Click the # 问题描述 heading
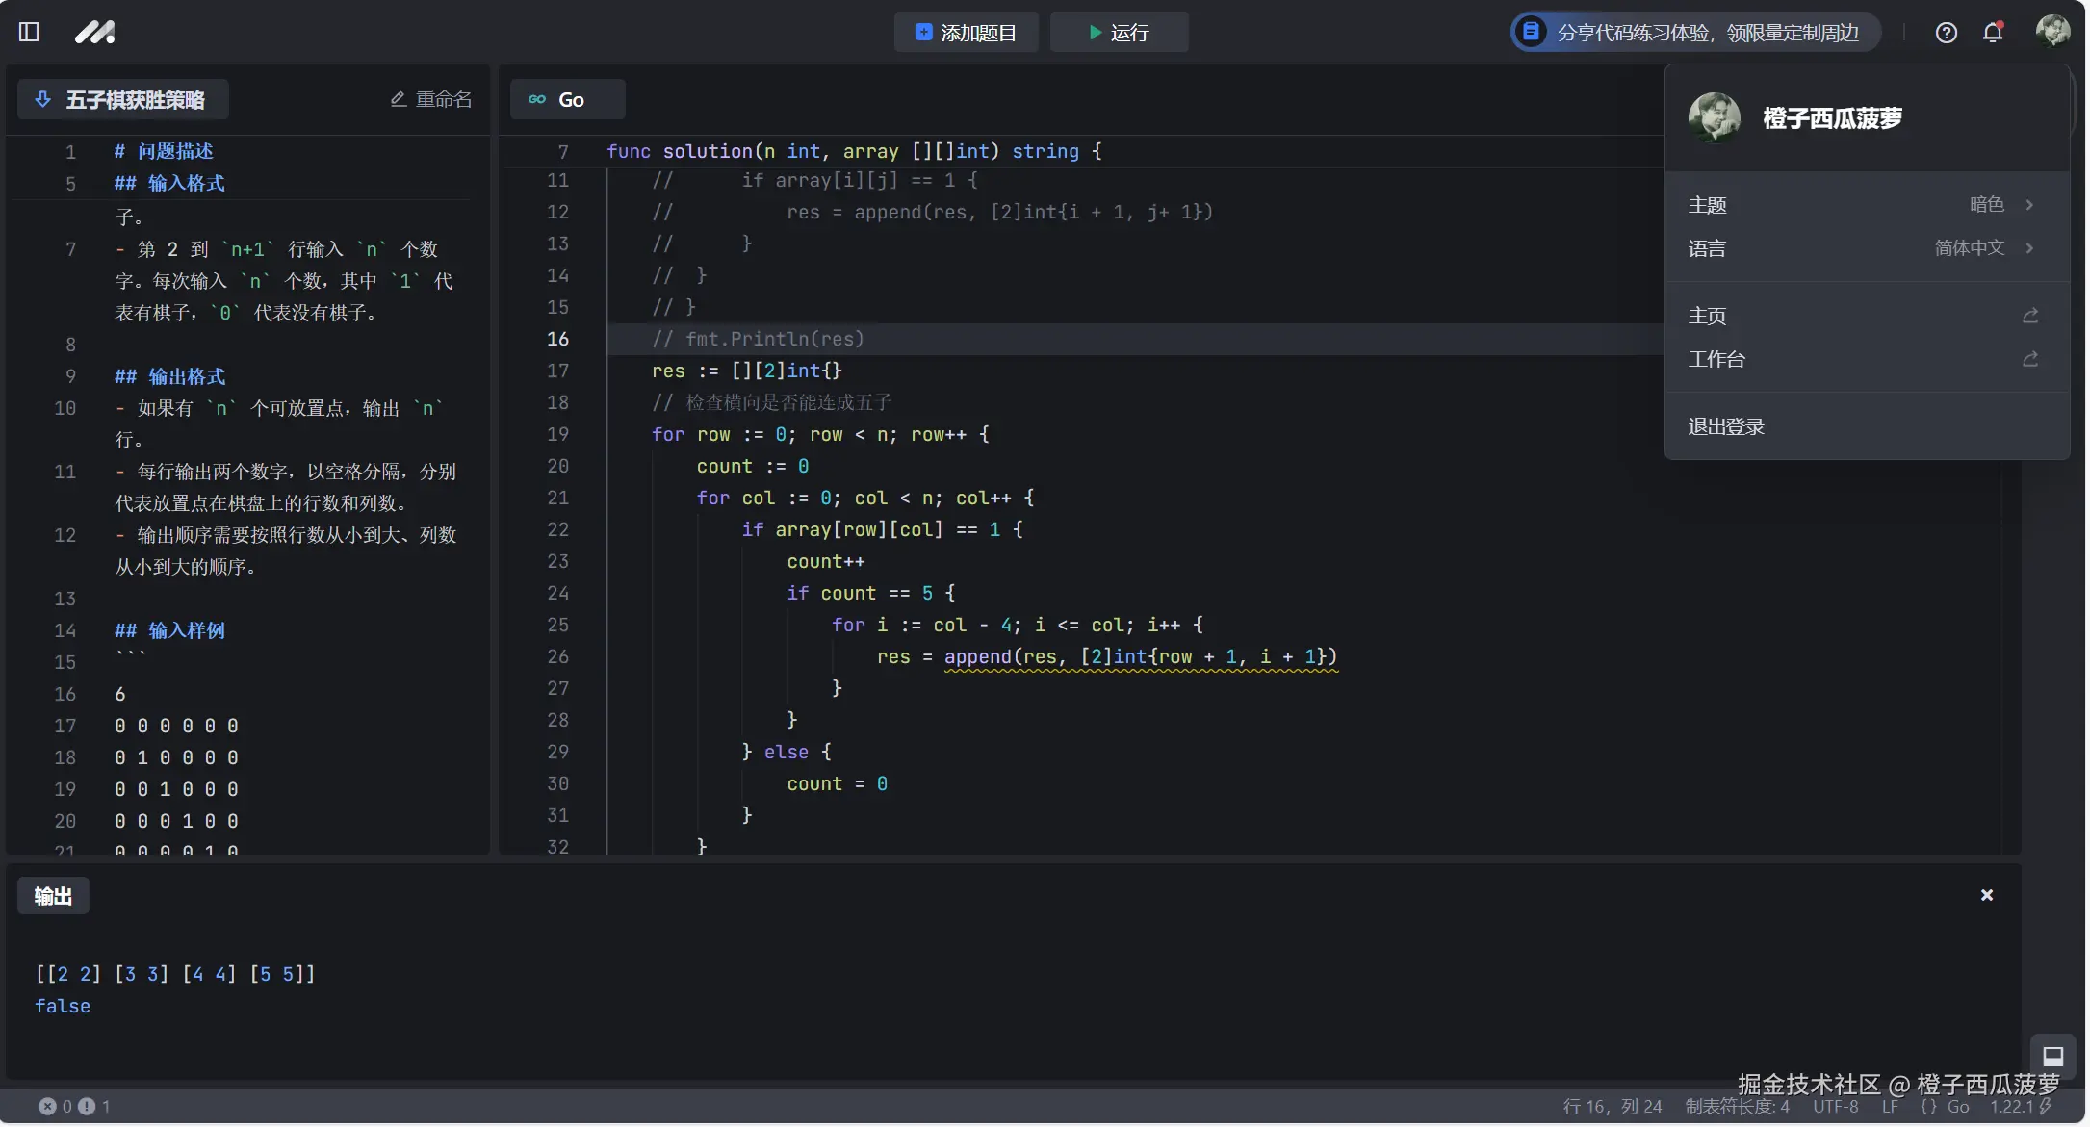 coord(164,151)
